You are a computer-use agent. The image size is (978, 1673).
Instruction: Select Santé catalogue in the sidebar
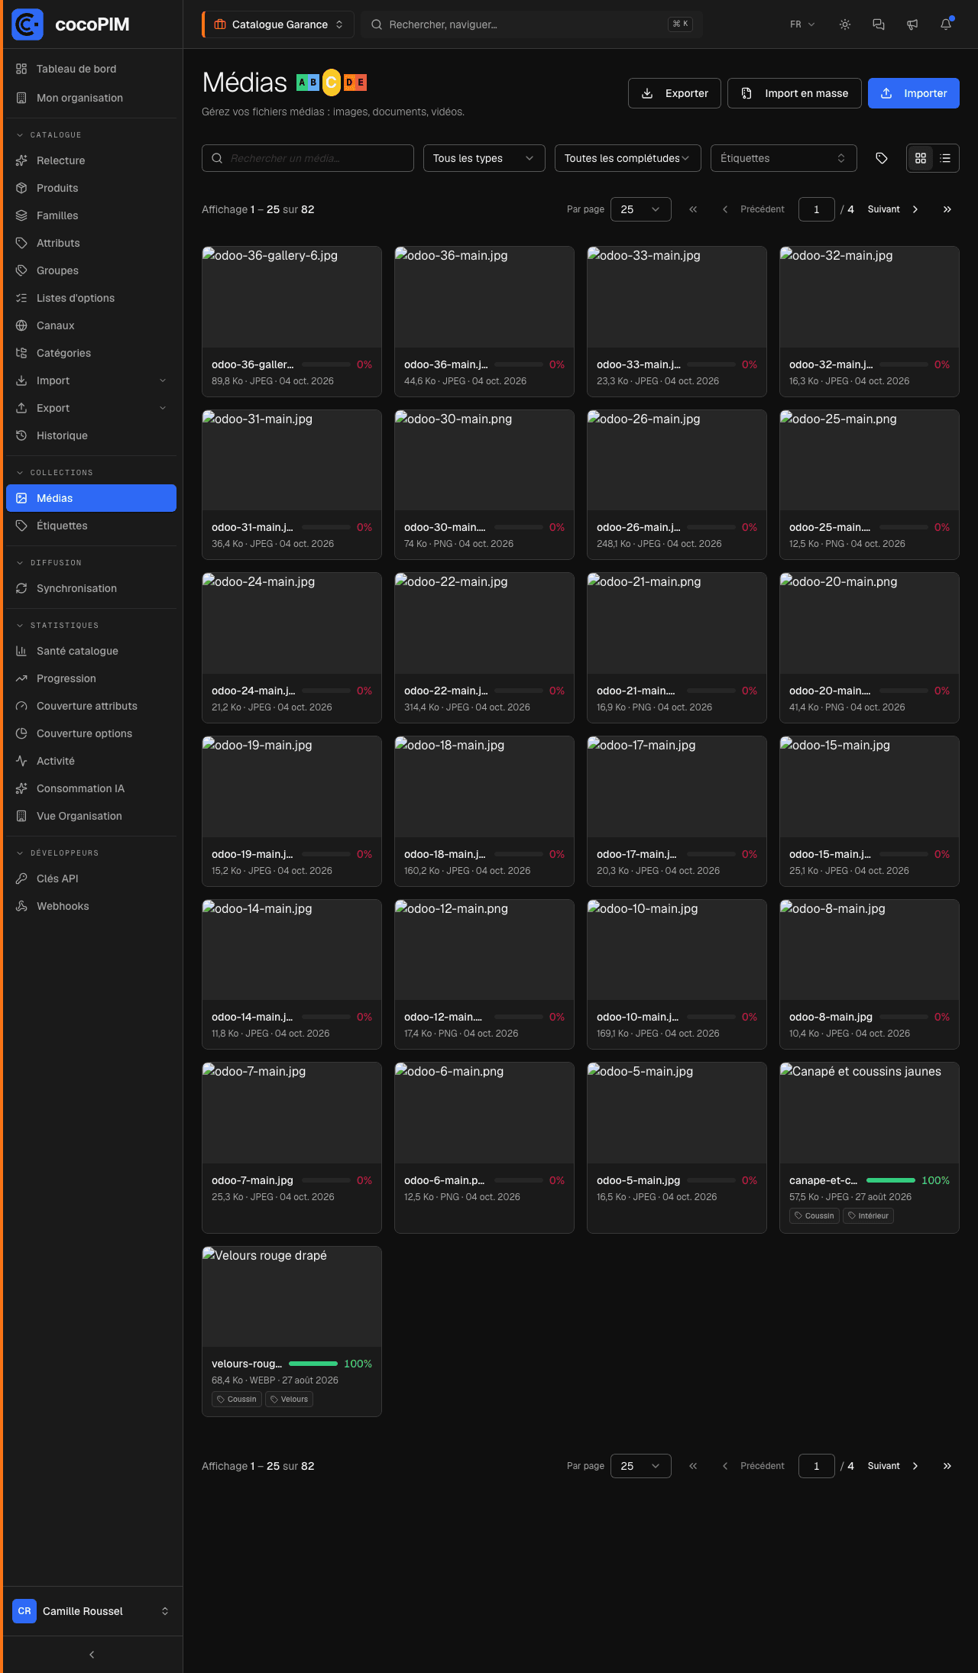tap(91, 651)
